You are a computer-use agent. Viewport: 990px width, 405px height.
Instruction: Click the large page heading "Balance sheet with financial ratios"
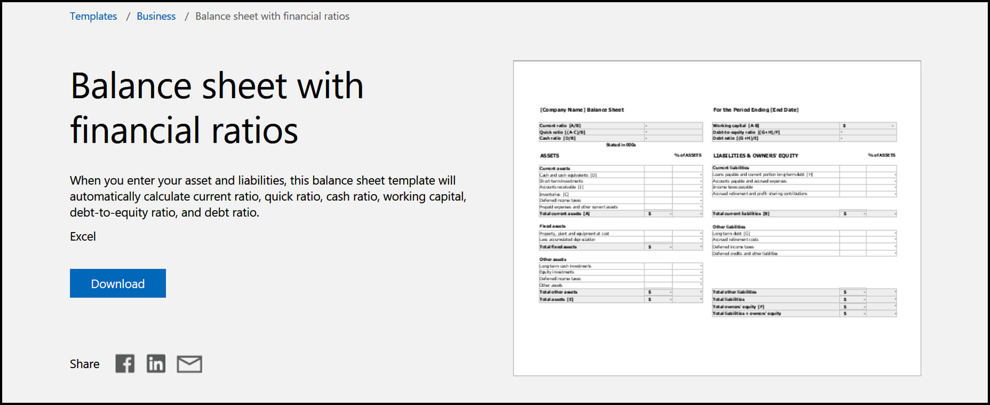(217, 108)
